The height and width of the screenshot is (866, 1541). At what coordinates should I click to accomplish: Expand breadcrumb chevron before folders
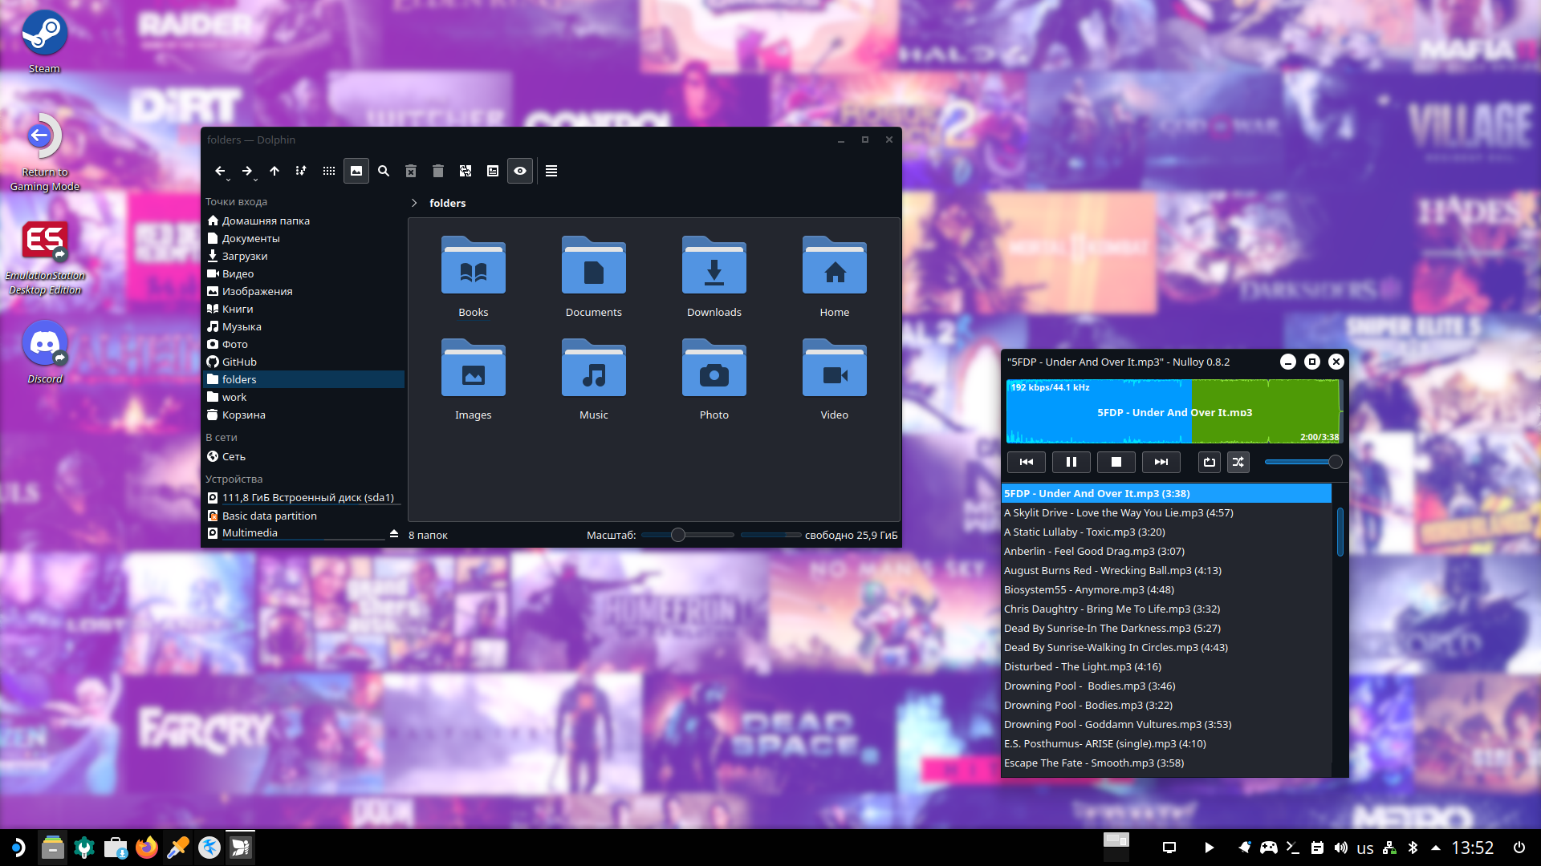tap(414, 203)
